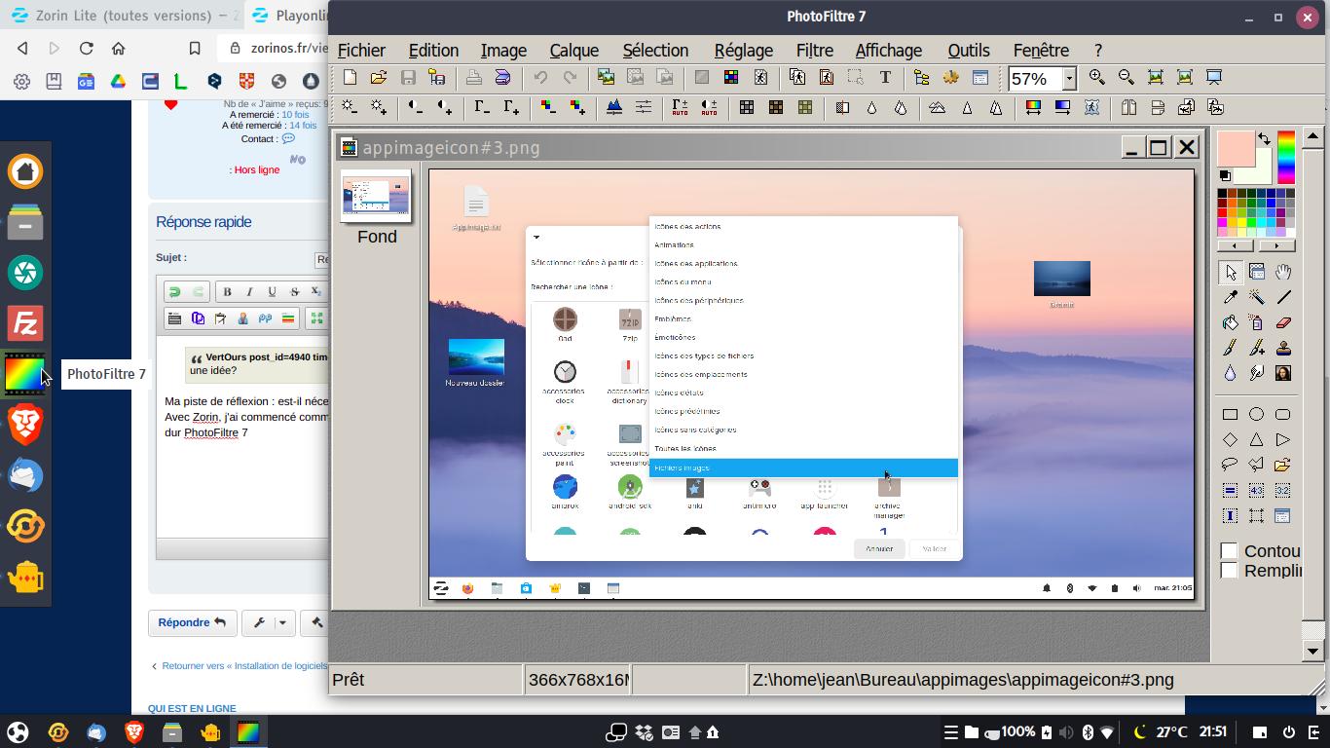Pick a color from the rainbow gradient strip

point(1286,156)
